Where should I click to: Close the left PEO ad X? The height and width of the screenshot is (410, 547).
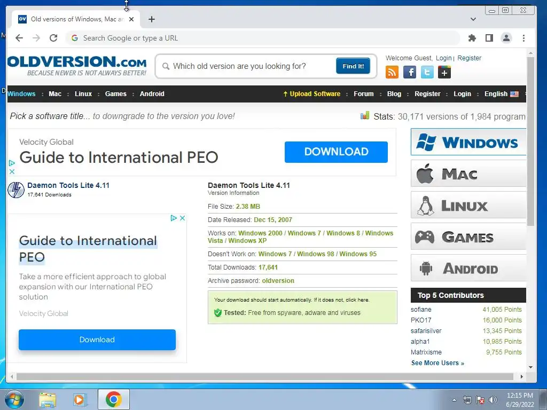[182, 218]
